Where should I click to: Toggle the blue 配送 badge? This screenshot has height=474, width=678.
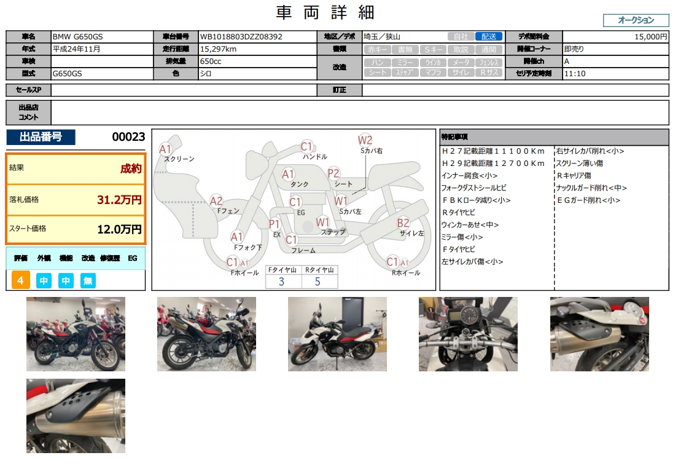pyautogui.click(x=489, y=37)
